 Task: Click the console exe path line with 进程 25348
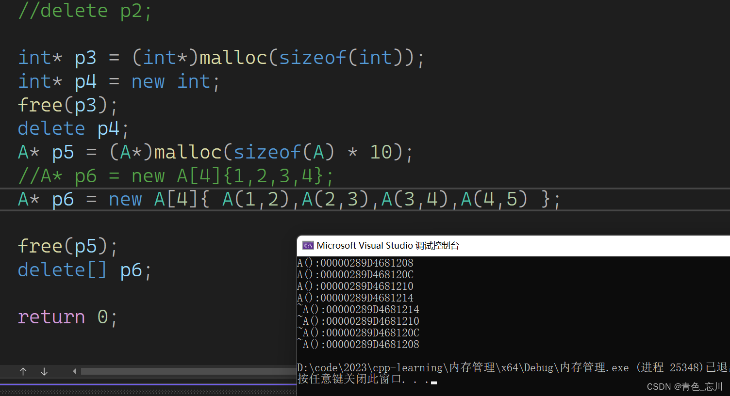coord(513,367)
